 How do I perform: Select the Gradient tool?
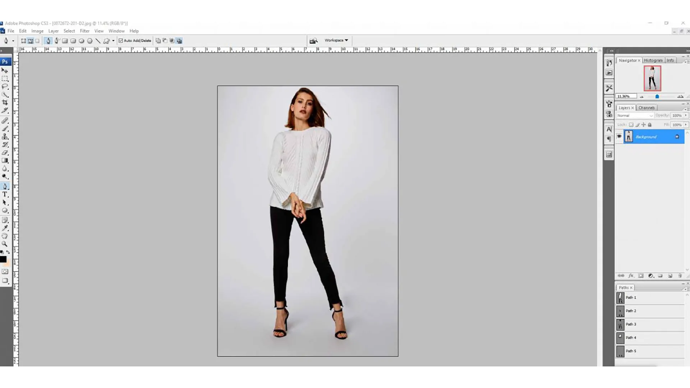[5, 161]
